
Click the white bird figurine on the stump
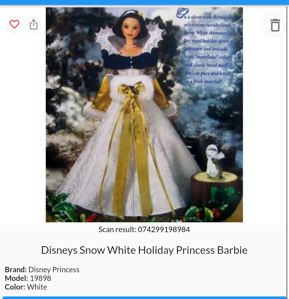[x=214, y=161]
